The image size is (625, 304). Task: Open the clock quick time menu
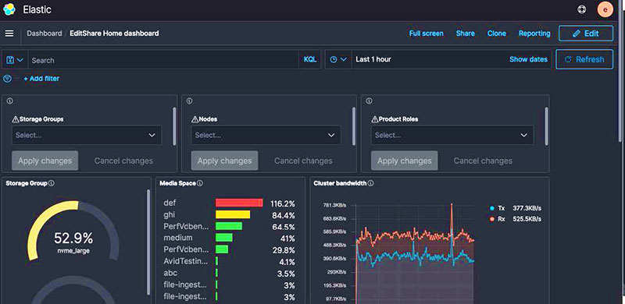[338, 59]
